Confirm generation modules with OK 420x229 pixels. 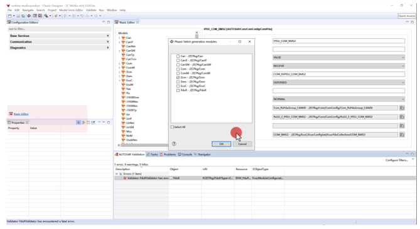[x=221, y=144]
